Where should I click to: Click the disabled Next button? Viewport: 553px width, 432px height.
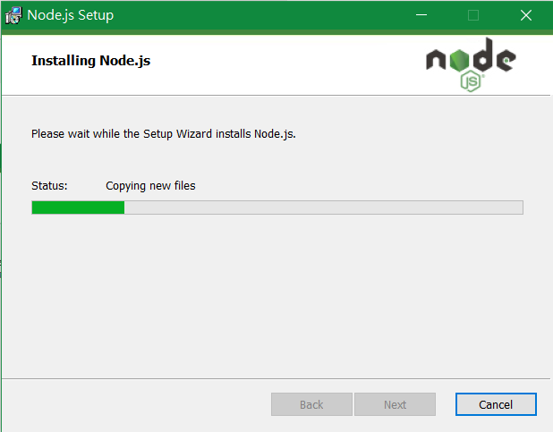point(395,404)
